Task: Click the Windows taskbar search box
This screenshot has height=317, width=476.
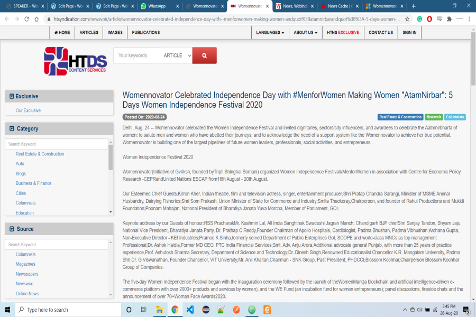Action: click(68, 310)
